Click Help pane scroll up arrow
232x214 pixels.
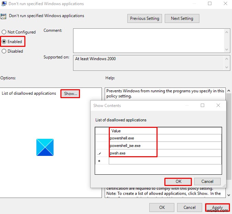[x=229, y=91]
